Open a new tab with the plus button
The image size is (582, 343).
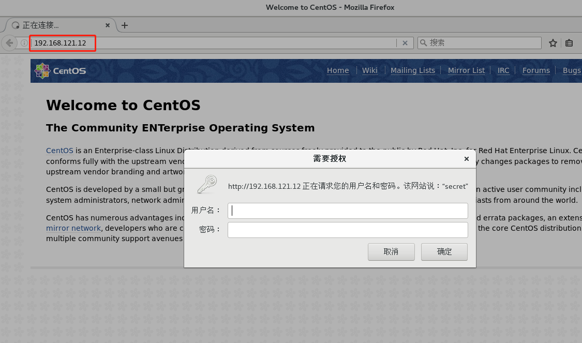tap(125, 25)
